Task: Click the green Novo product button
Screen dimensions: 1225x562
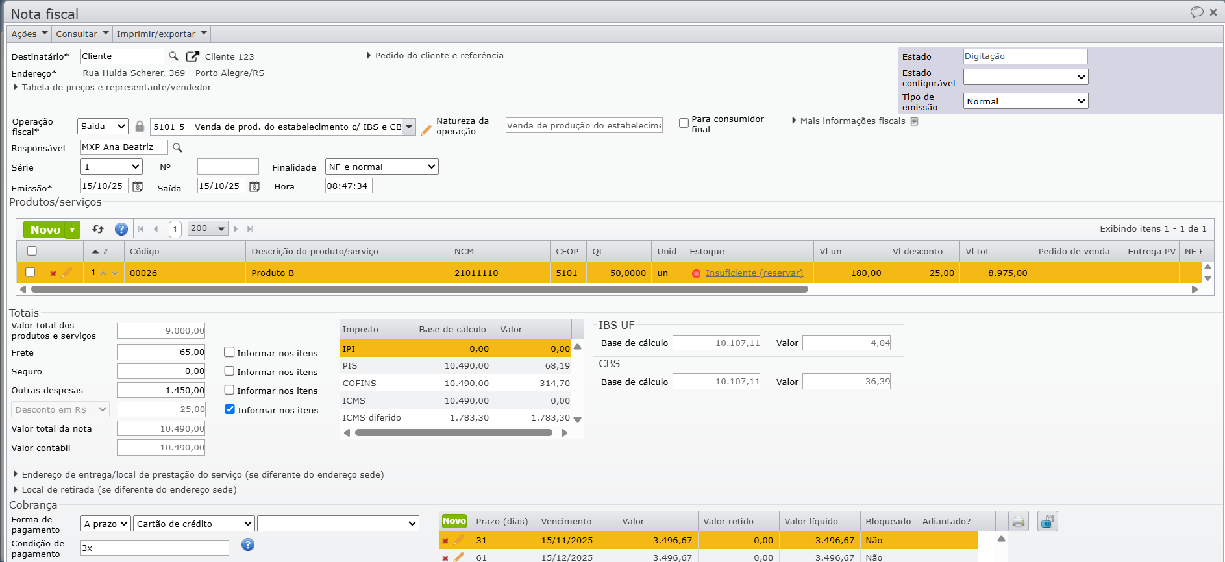Action: point(45,230)
